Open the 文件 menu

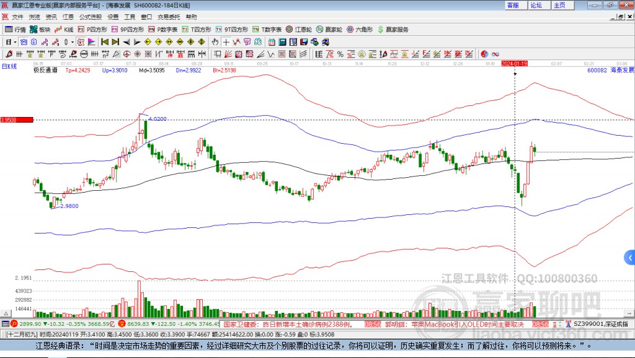click(x=17, y=17)
